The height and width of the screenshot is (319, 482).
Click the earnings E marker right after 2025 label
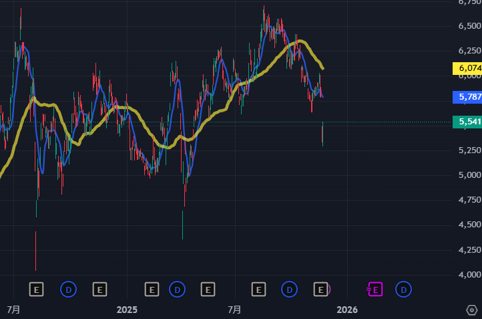click(152, 289)
